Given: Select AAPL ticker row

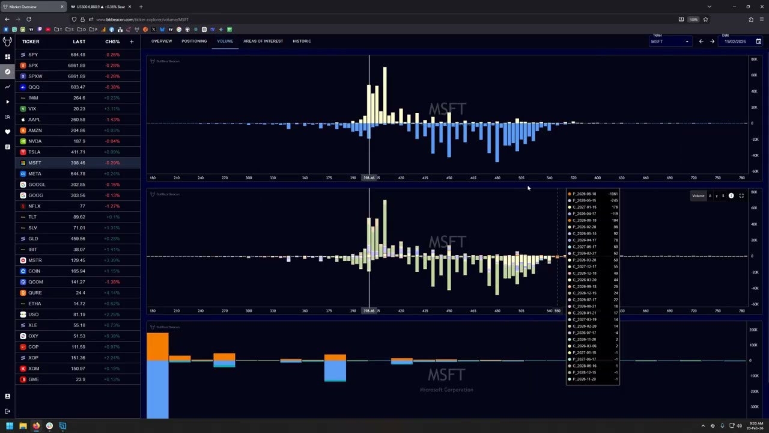Looking at the screenshot, I should 78,120.
